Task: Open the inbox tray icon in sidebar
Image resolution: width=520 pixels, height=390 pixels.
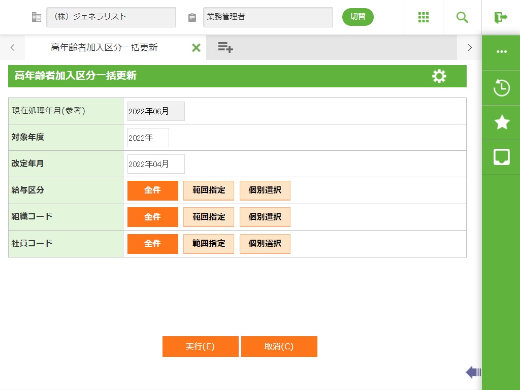Action: pyautogui.click(x=501, y=157)
